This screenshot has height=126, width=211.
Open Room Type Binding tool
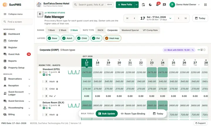pyautogui.click(x=133, y=114)
